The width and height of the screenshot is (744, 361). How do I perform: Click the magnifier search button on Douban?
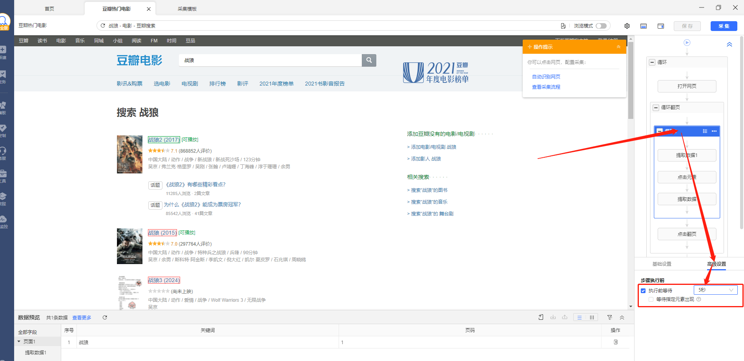(x=369, y=60)
